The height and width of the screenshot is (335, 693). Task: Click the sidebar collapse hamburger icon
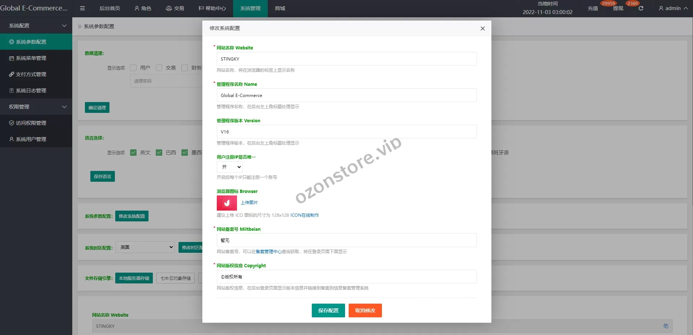click(x=82, y=8)
